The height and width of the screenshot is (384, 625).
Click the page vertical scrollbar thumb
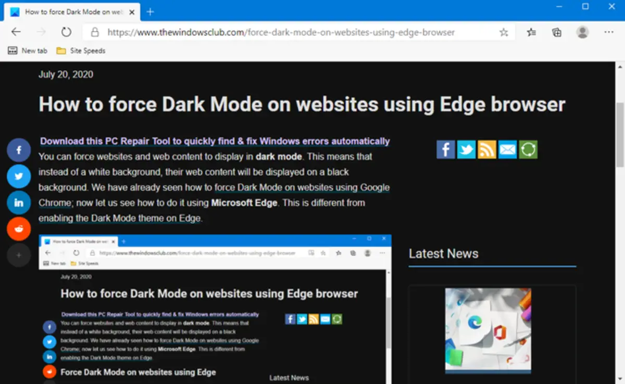pos(620,135)
